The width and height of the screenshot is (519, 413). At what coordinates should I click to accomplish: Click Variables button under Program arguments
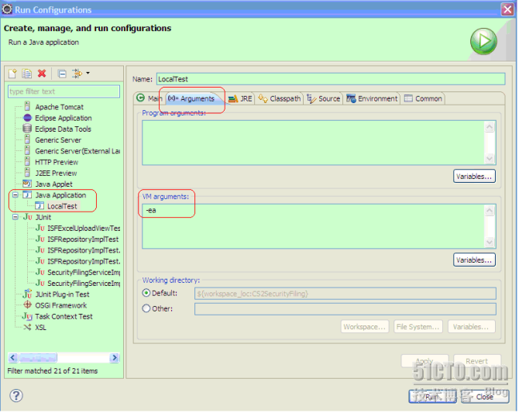pyautogui.click(x=474, y=177)
